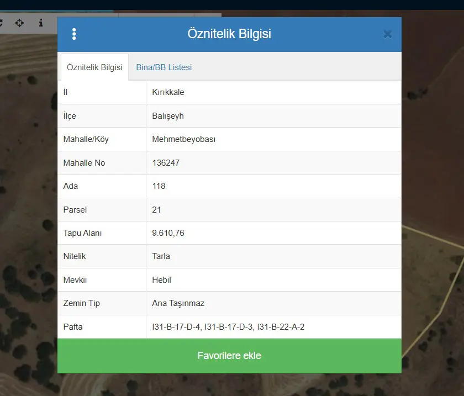Click the Mahalle/Köy row label
Viewport: 464px width, 396px height.
pyautogui.click(x=86, y=139)
